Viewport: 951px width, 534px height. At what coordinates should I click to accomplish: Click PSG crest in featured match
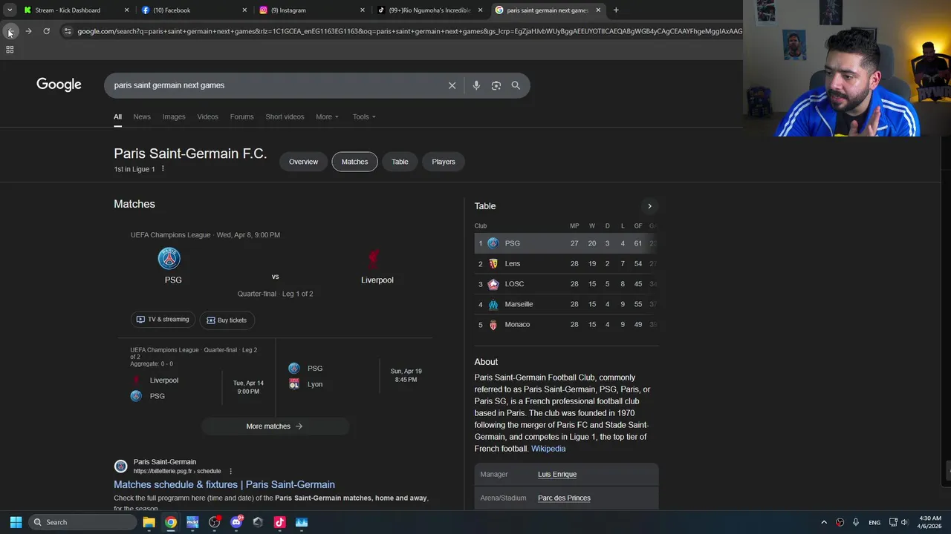tap(169, 258)
